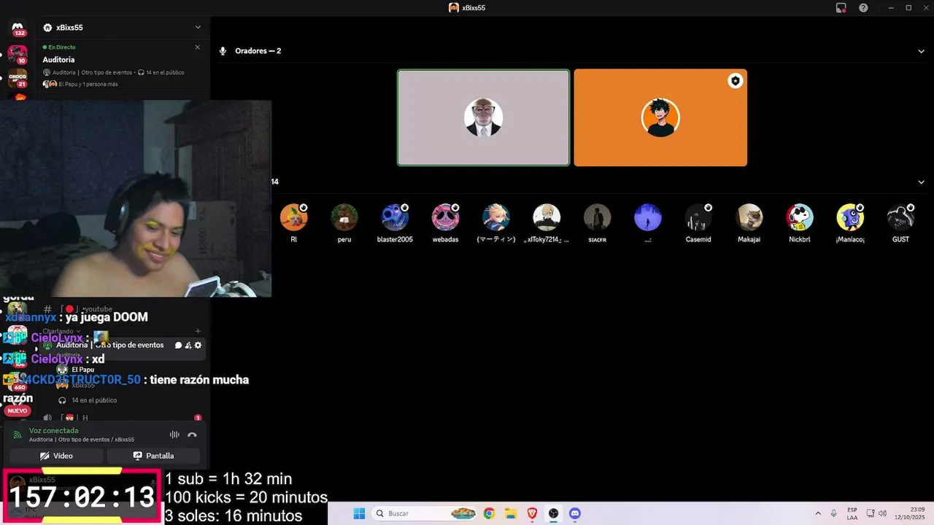Change ESP LAA input language
The image size is (934, 525).
tap(852, 513)
